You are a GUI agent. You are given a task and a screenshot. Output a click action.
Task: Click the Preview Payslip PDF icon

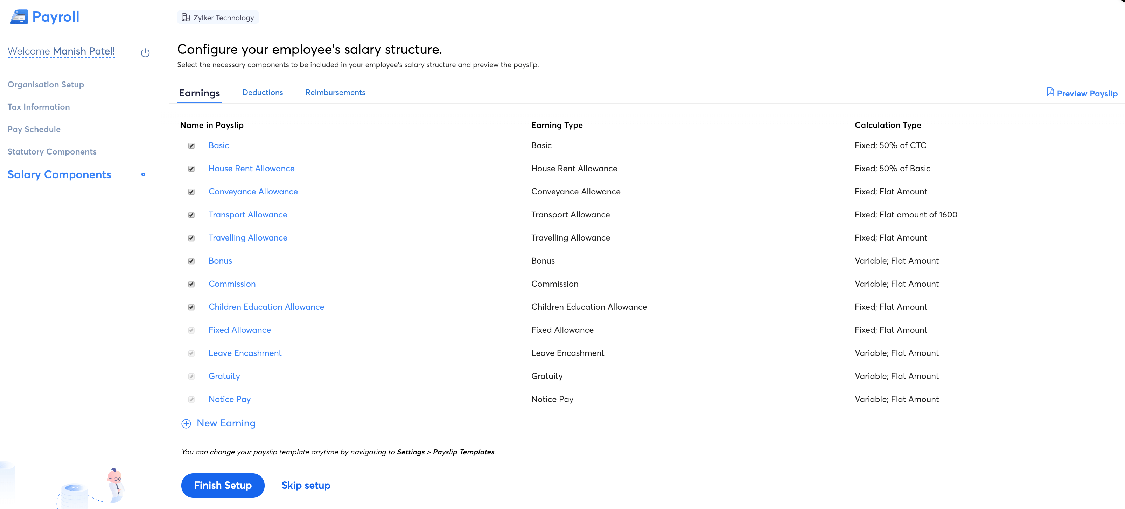1050,93
